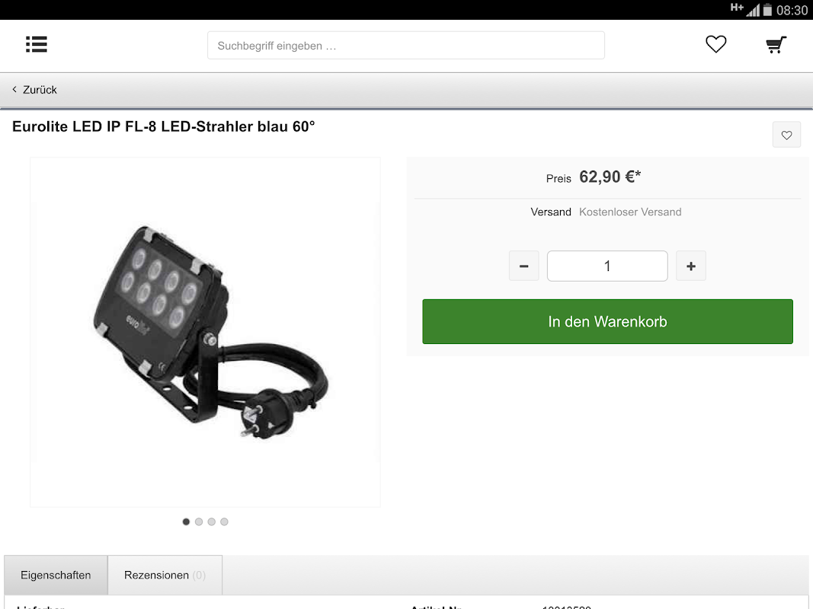The width and height of the screenshot is (813, 609).
Task: Tap the battery status icon
Action: click(x=767, y=10)
